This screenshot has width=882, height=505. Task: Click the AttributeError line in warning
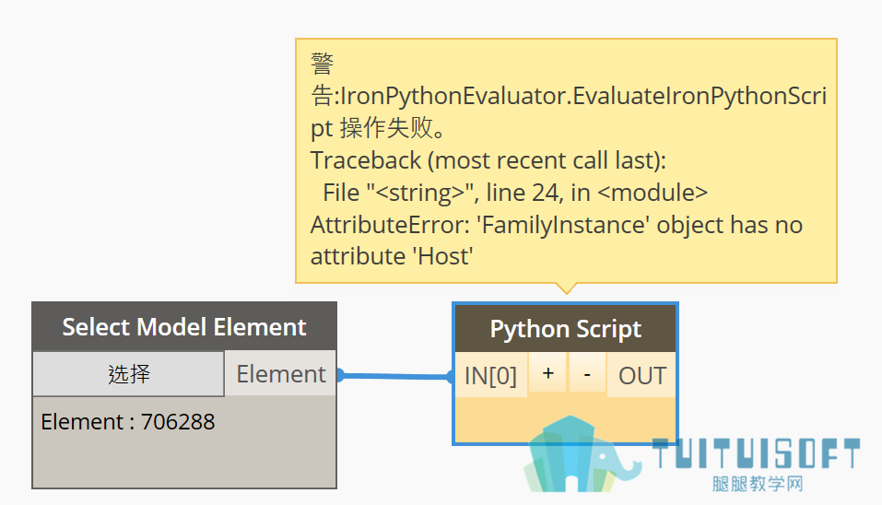(x=557, y=241)
